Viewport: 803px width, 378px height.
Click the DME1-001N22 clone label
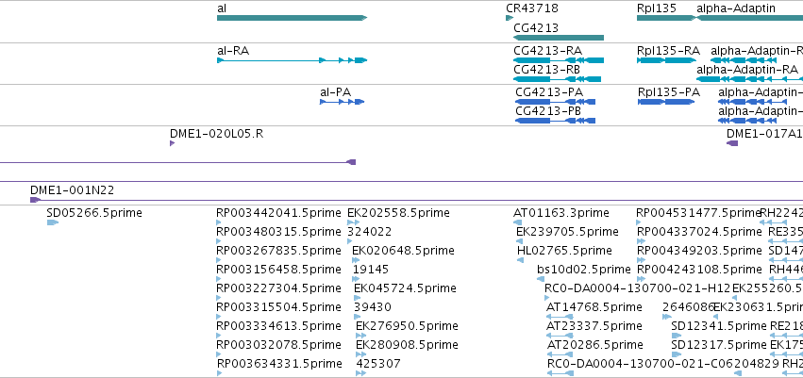(x=73, y=190)
